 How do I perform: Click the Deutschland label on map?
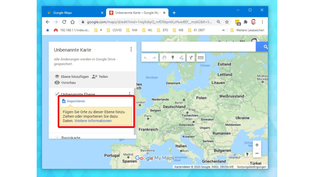point(174,107)
